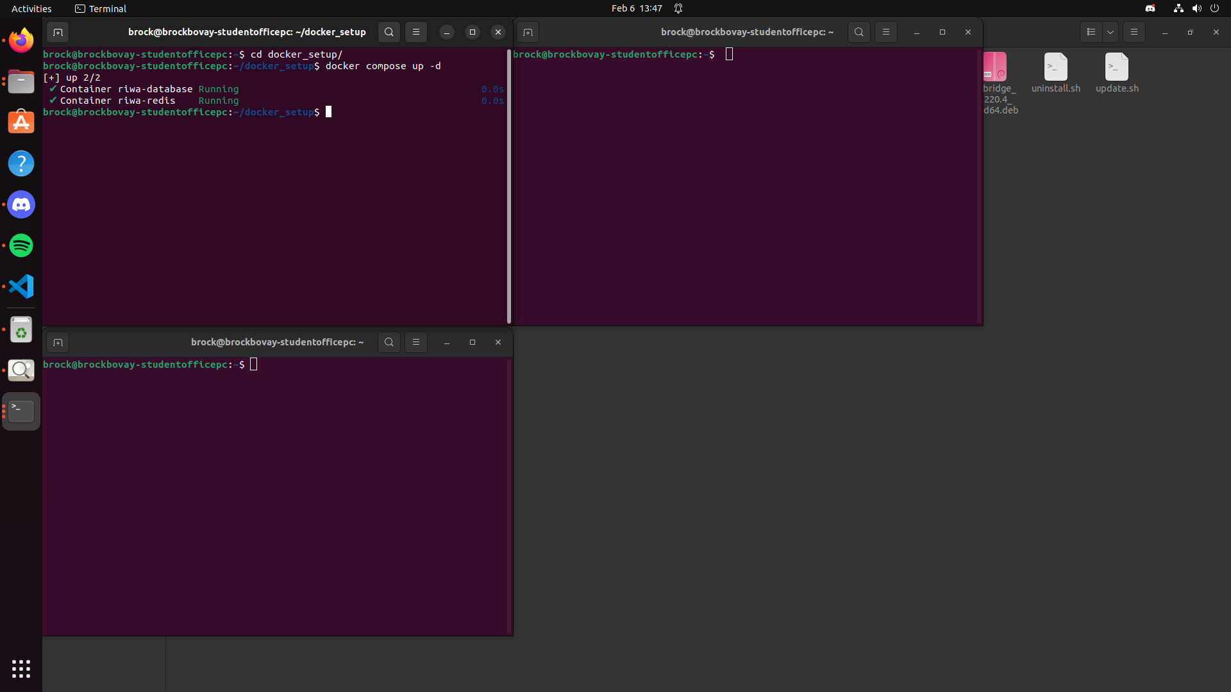This screenshot has width=1231, height=692.
Task: Open hamburger menu in bottom terminal
Action: [x=416, y=342]
